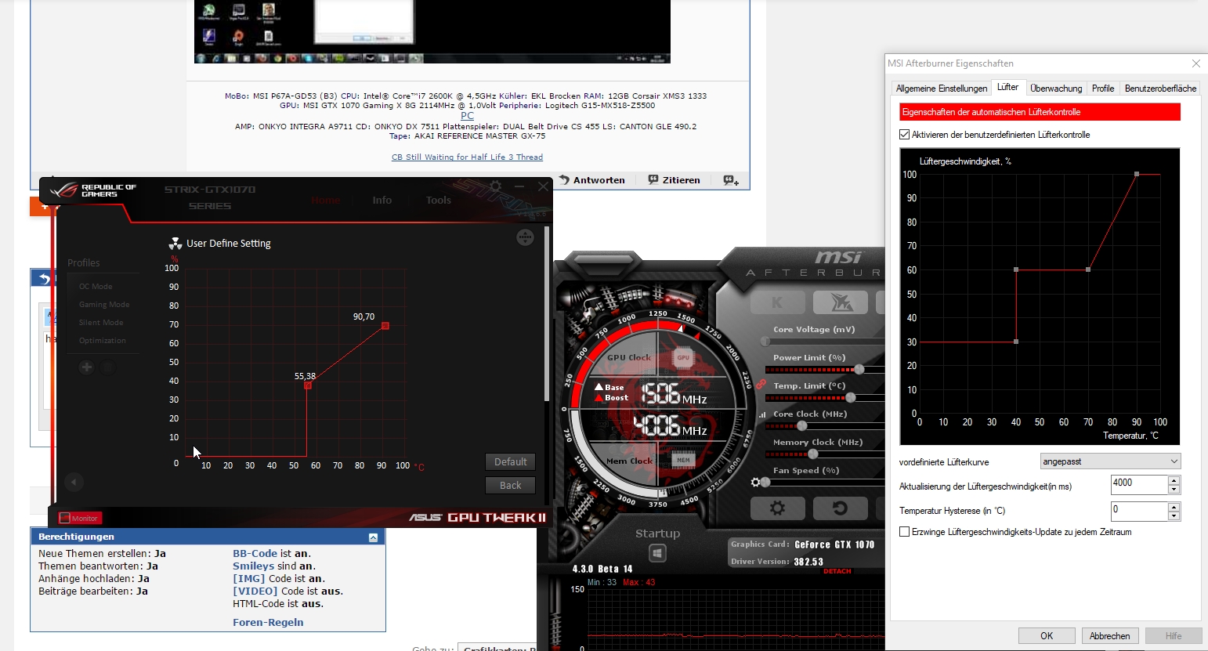This screenshot has width=1208, height=651.
Task: Switch to the Allgemeine Einstellungen tab
Action: pyautogui.click(x=942, y=89)
